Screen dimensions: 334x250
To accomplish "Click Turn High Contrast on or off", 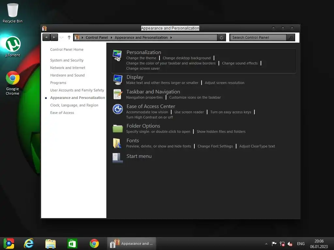I will tap(149, 117).
